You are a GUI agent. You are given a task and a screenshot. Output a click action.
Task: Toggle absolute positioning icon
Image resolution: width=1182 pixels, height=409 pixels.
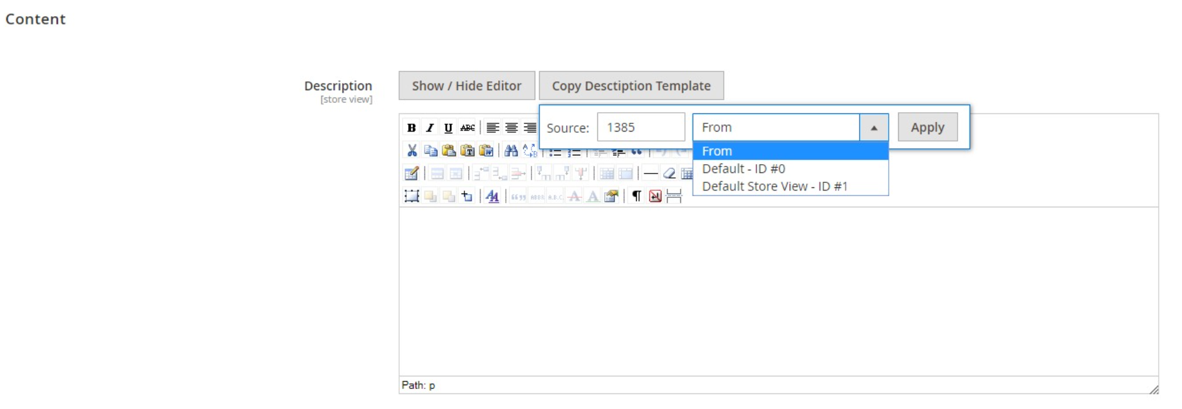pos(468,196)
